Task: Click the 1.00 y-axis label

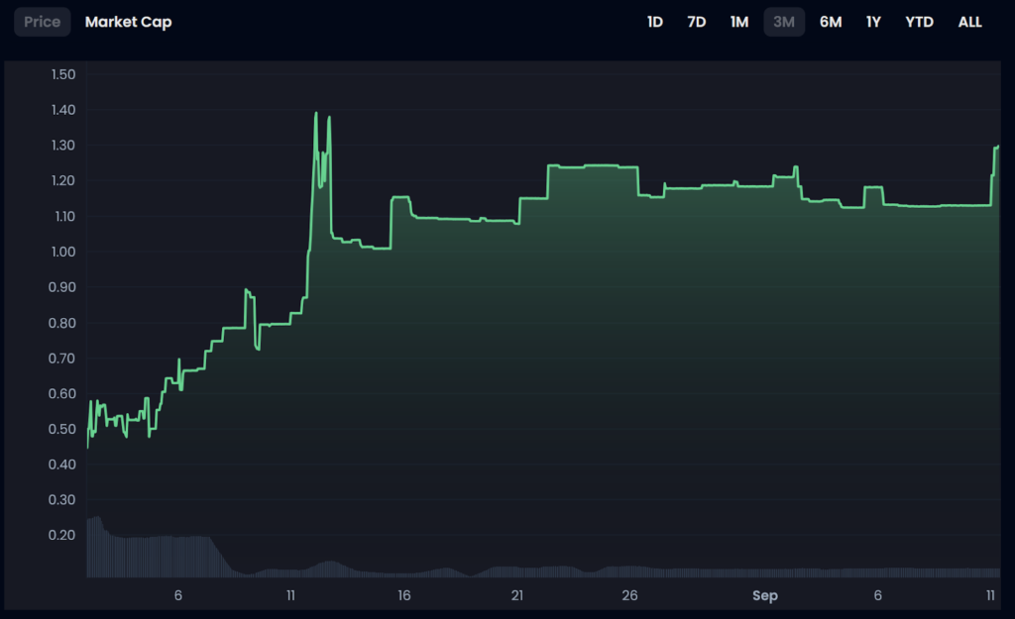Action: [63, 252]
